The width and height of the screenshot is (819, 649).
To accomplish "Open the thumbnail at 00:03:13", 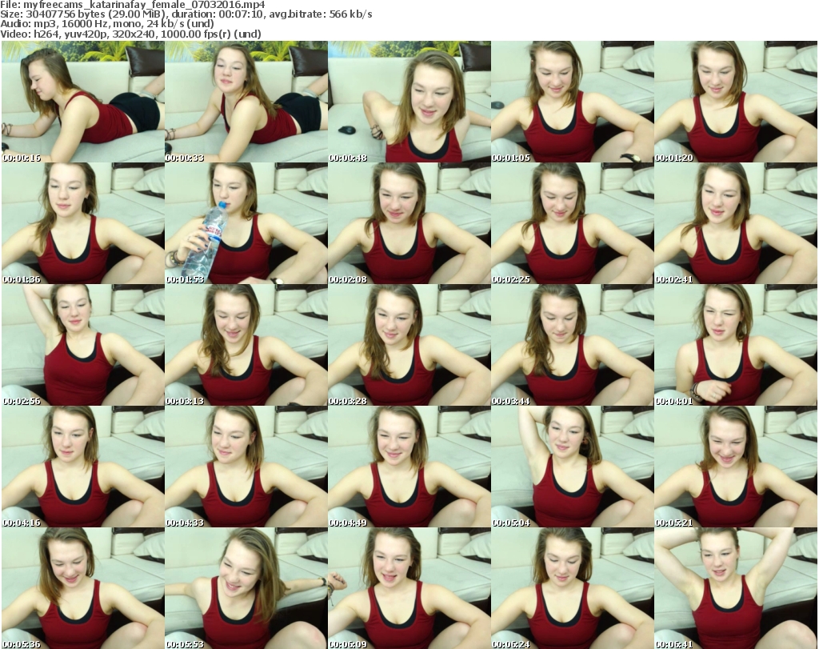I will (246, 345).
